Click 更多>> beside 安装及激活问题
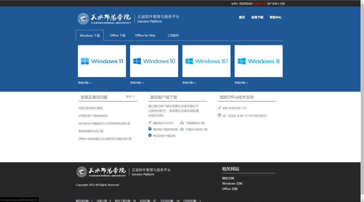Screen dimensions: 364x202 click(x=130, y=97)
